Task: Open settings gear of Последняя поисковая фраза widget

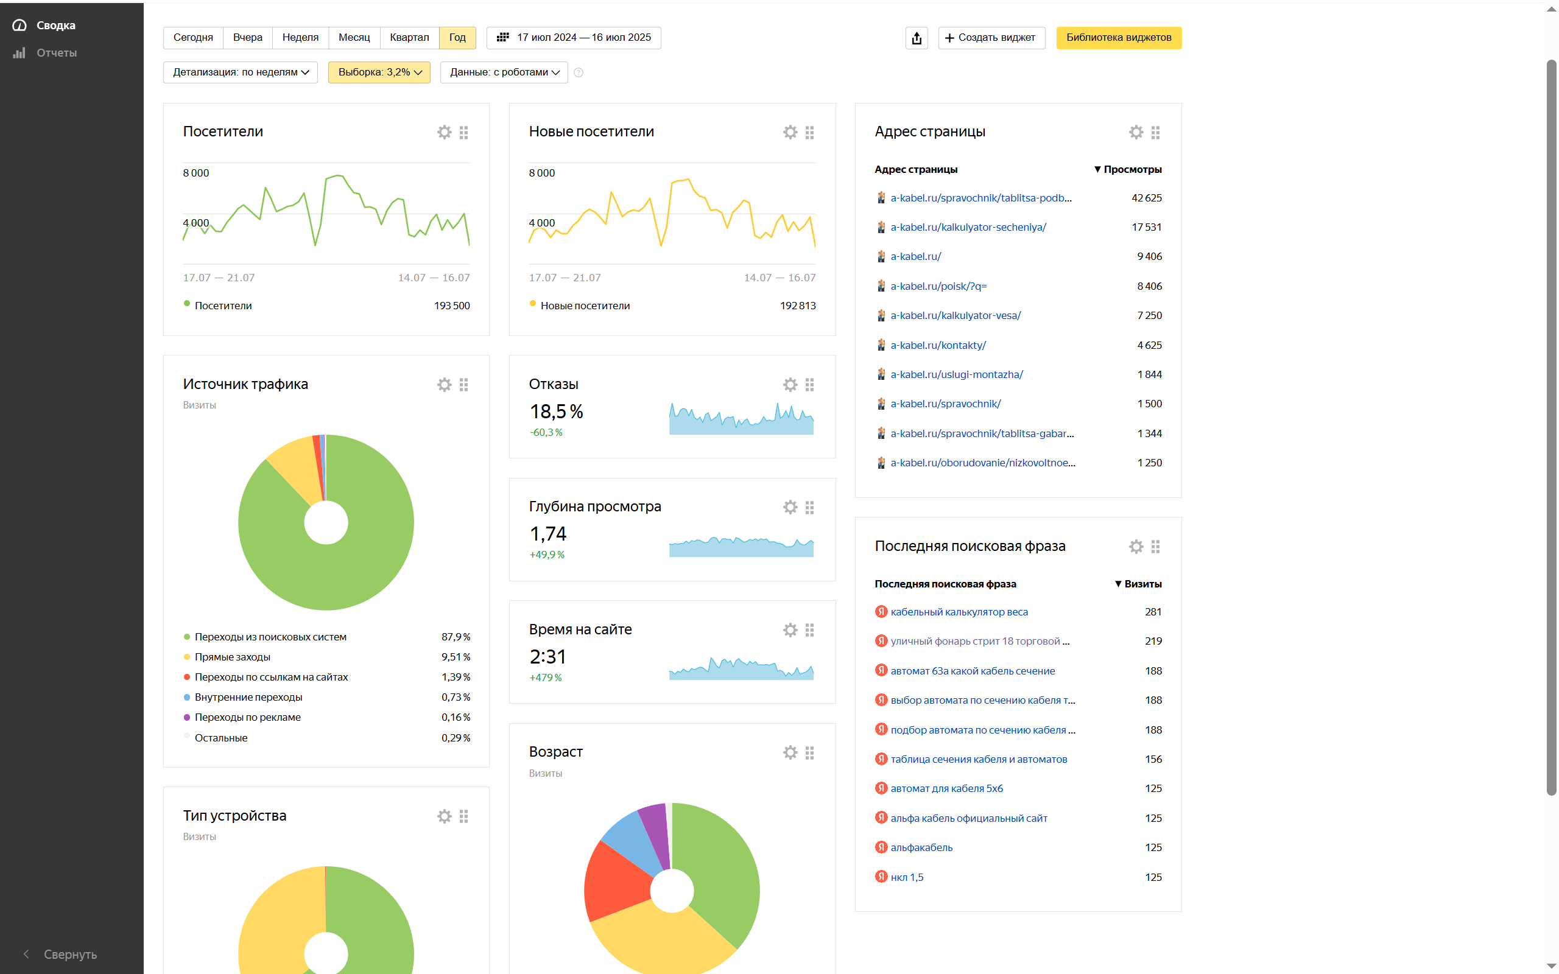Action: click(1136, 546)
